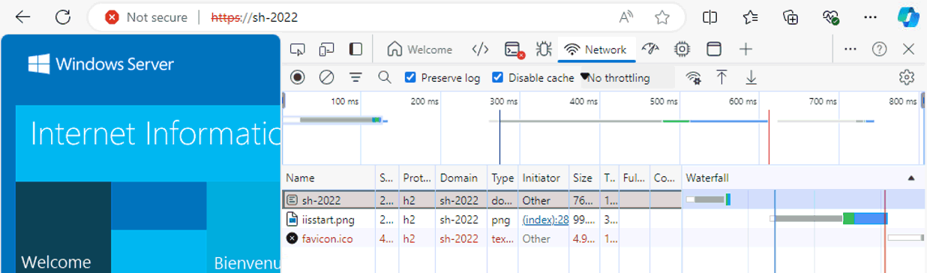
Task: Open the Performance tool icon
Action: coord(650,49)
